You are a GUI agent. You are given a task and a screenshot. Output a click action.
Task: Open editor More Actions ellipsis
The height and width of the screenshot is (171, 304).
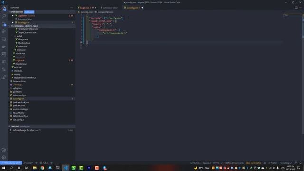pyautogui.click(x=300, y=8)
